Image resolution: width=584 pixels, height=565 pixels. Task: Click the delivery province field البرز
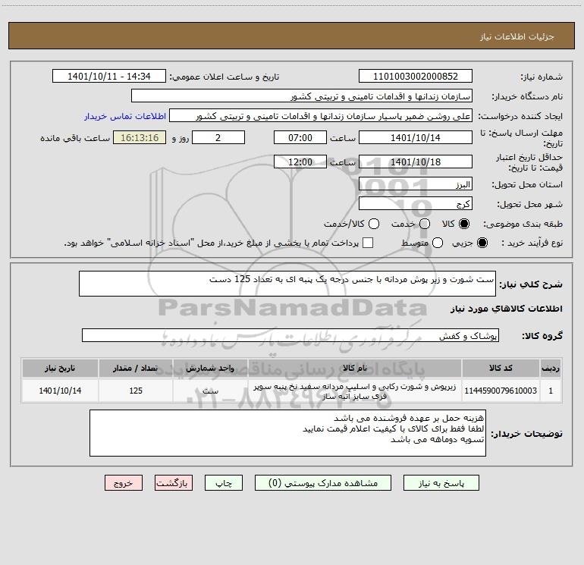[416, 184]
